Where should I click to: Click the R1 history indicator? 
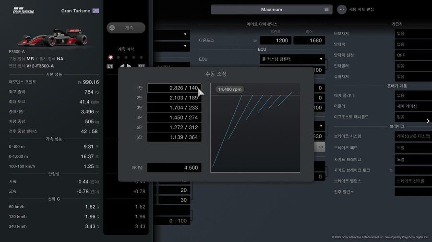(141, 66)
